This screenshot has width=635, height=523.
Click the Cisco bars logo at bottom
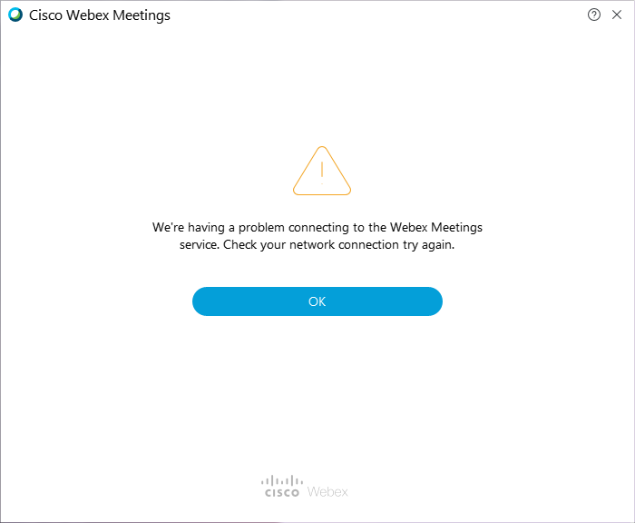282,480
